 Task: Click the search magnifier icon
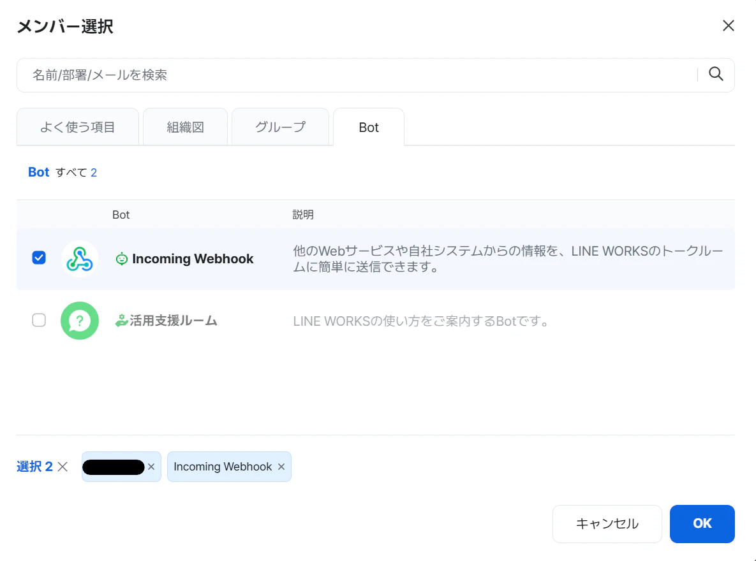[x=716, y=74]
